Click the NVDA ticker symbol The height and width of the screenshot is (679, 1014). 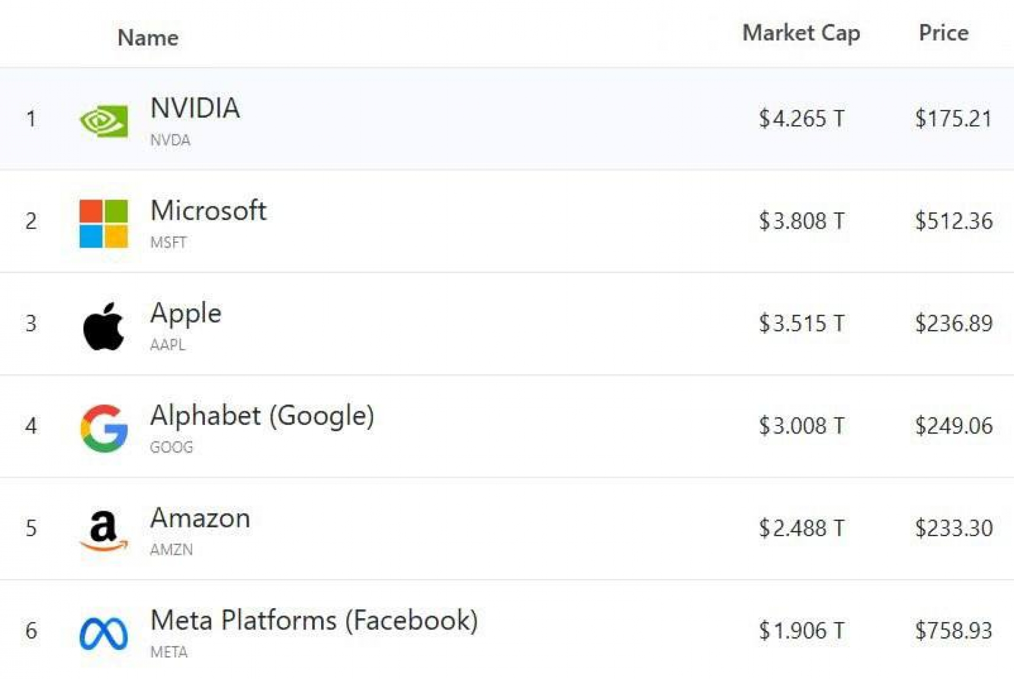170,140
